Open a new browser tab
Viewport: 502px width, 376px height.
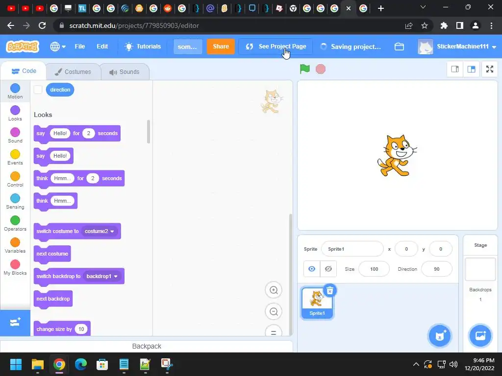(380, 8)
